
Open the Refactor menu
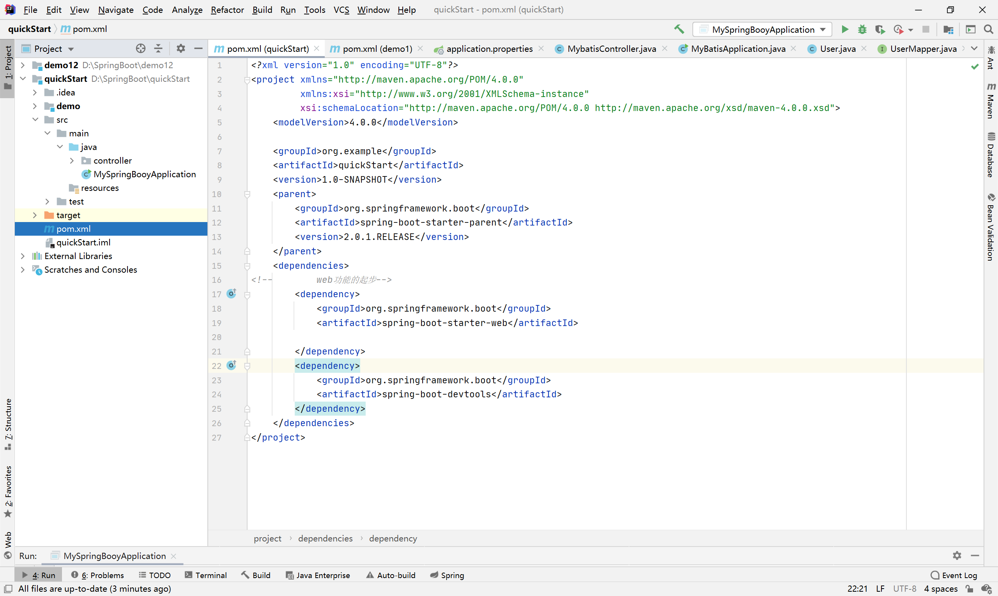pyautogui.click(x=227, y=10)
